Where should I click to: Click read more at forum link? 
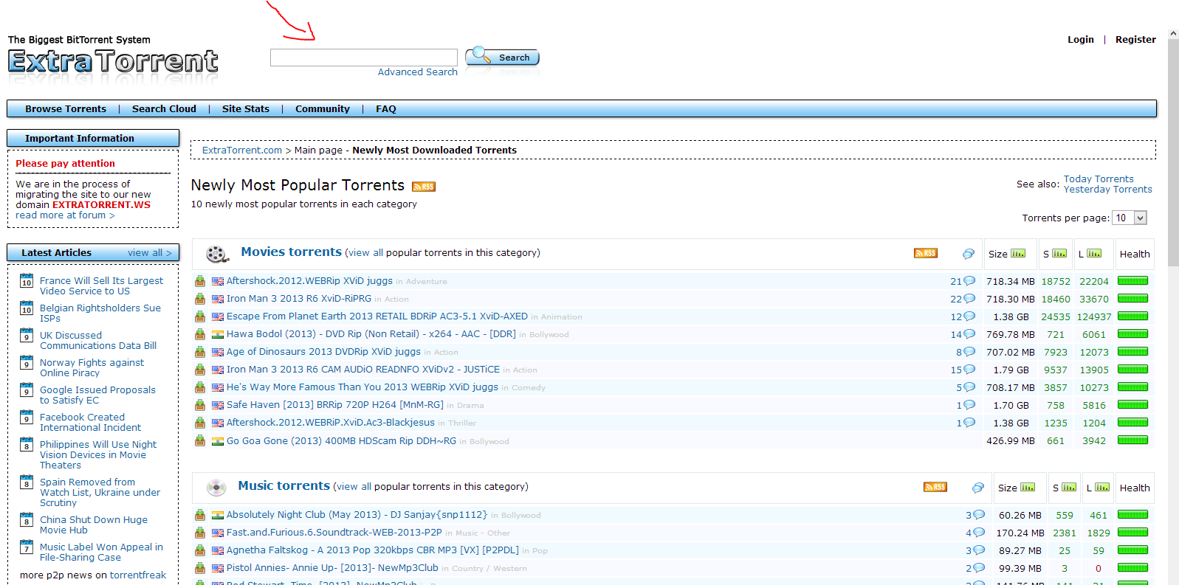(65, 215)
